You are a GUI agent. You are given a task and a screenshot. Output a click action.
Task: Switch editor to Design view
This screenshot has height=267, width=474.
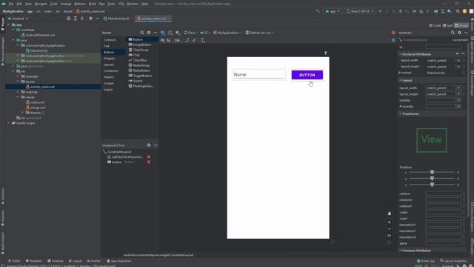(461, 26)
